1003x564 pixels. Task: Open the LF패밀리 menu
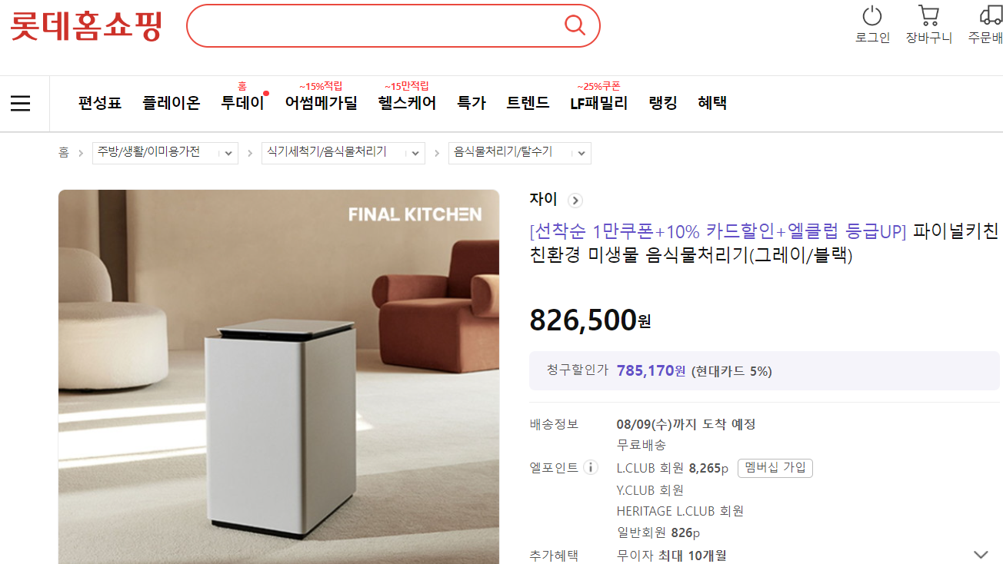pyautogui.click(x=598, y=103)
